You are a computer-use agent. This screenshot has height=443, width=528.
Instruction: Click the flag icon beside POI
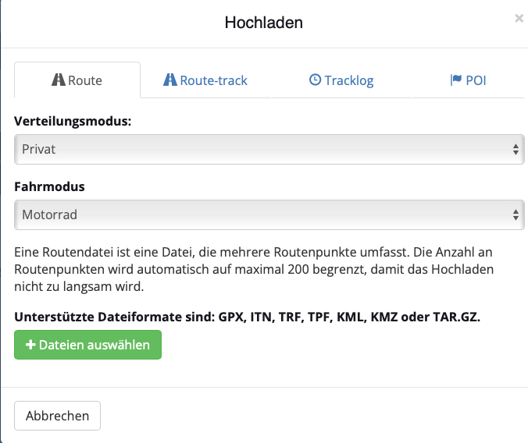point(456,80)
